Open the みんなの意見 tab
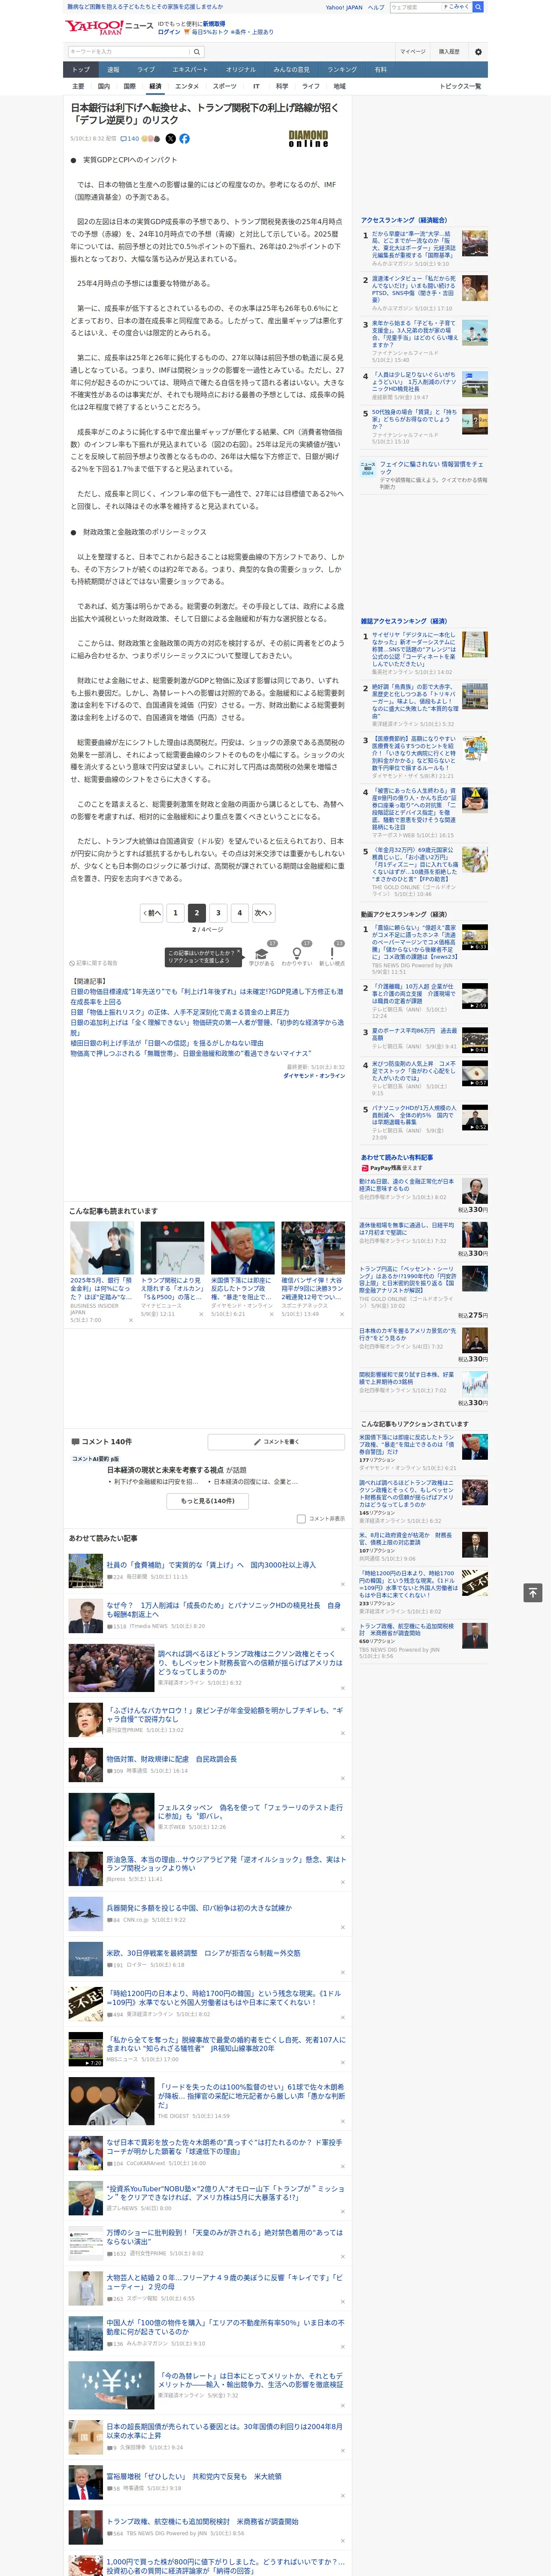Viewport: 551px width, 2576px height. coord(291,70)
